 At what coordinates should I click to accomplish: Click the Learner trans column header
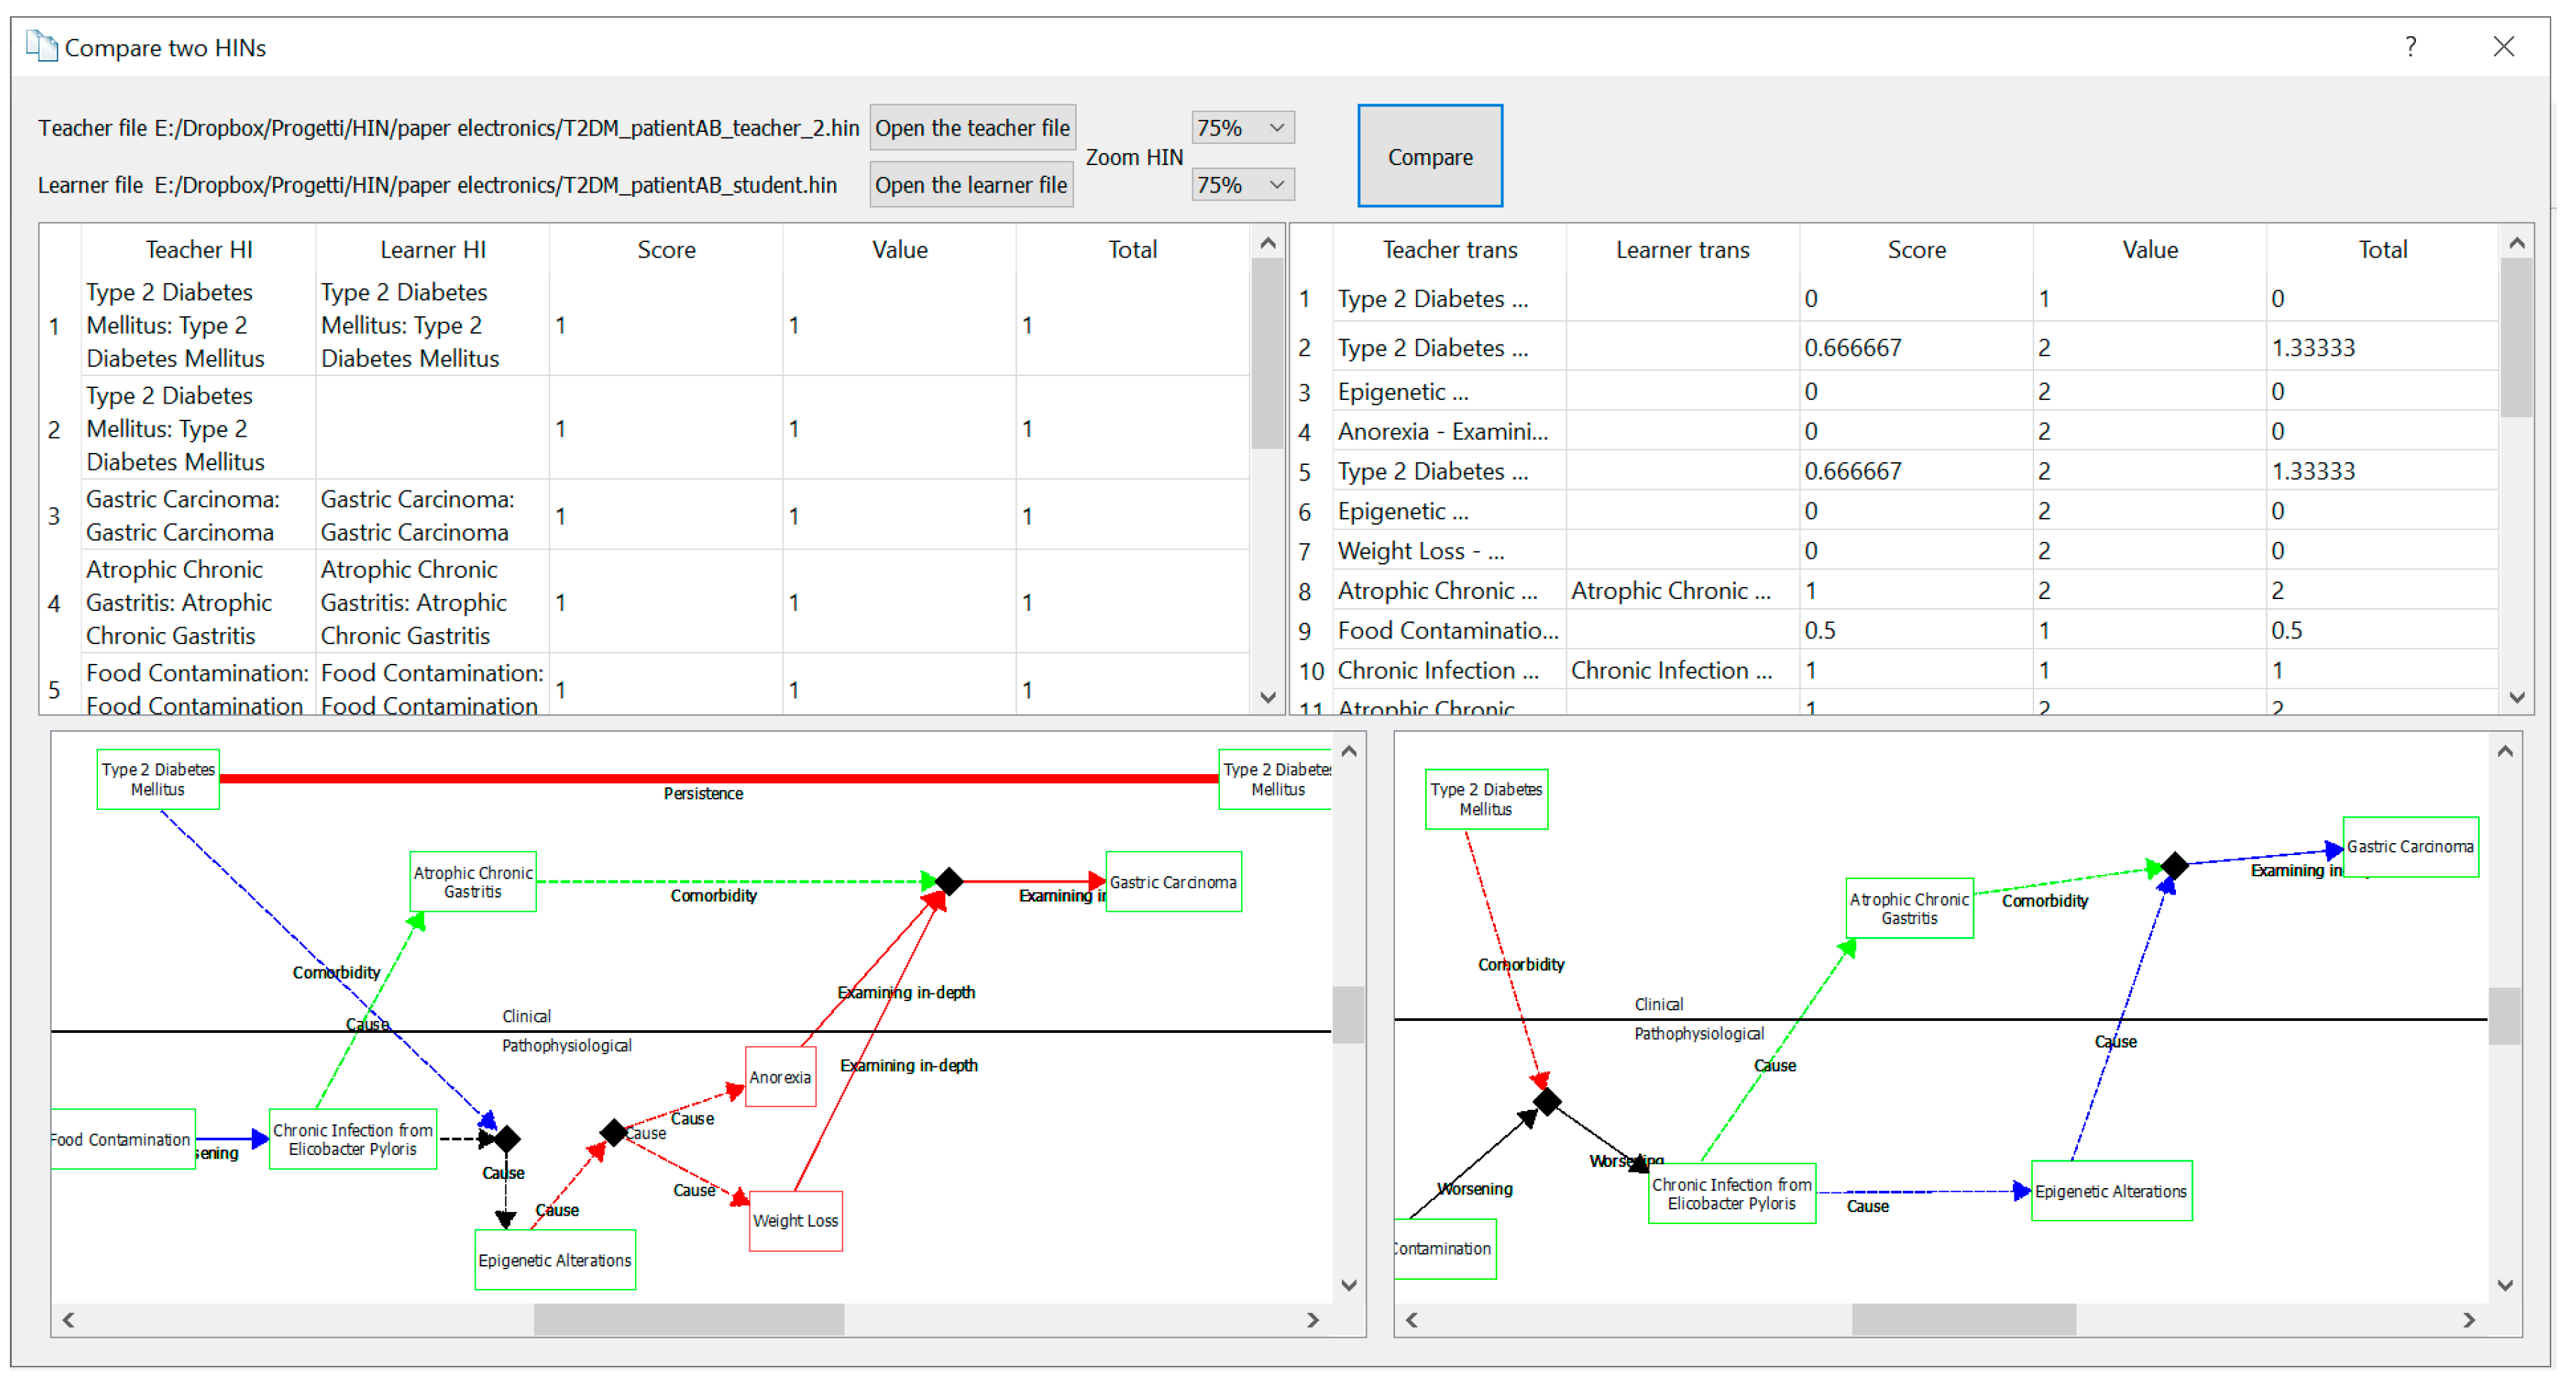pyautogui.click(x=1682, y=250)
